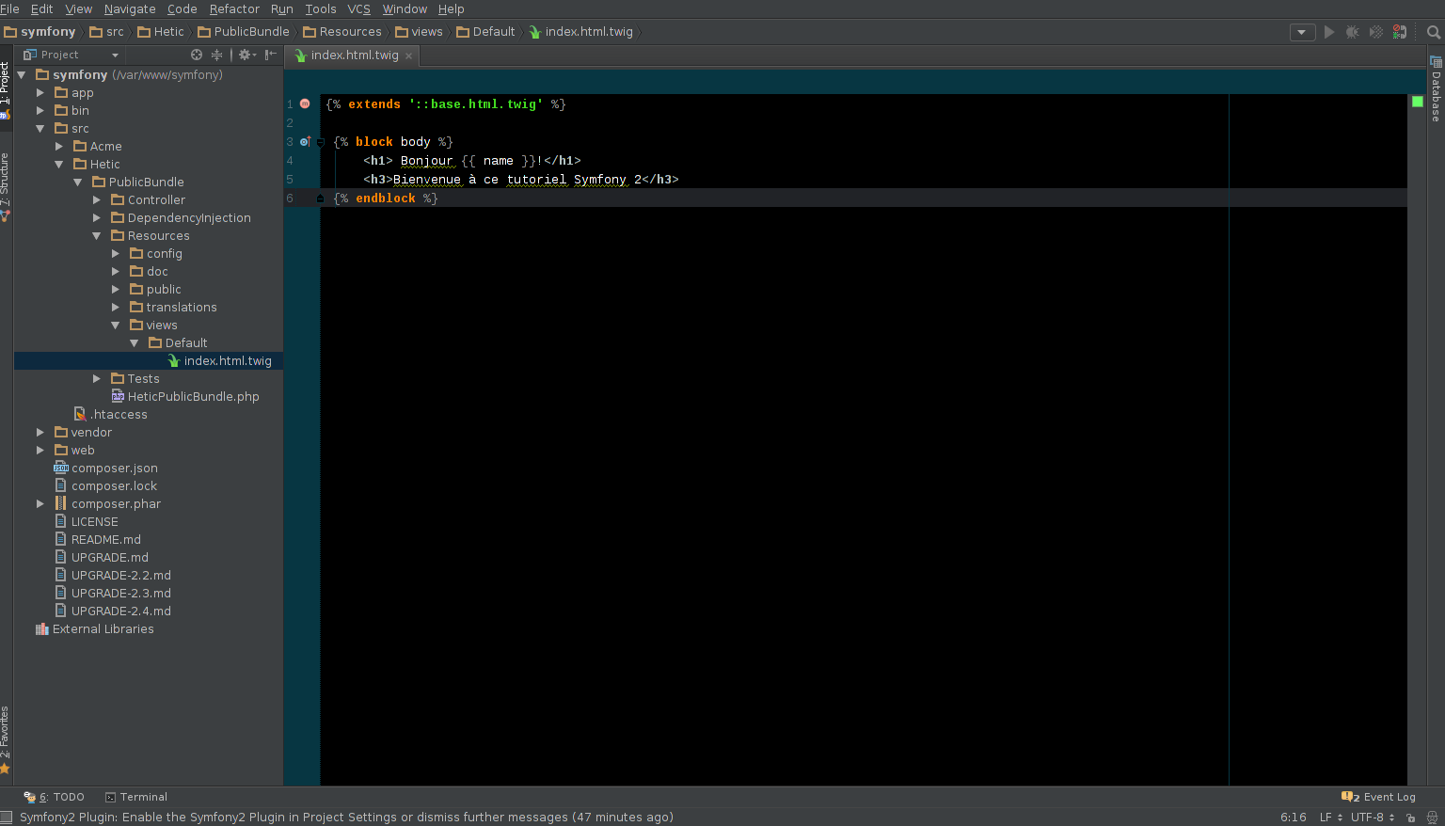Open Project view type dropdown
The width and height of the screenshot is (1445, 826).
[71, 55]
